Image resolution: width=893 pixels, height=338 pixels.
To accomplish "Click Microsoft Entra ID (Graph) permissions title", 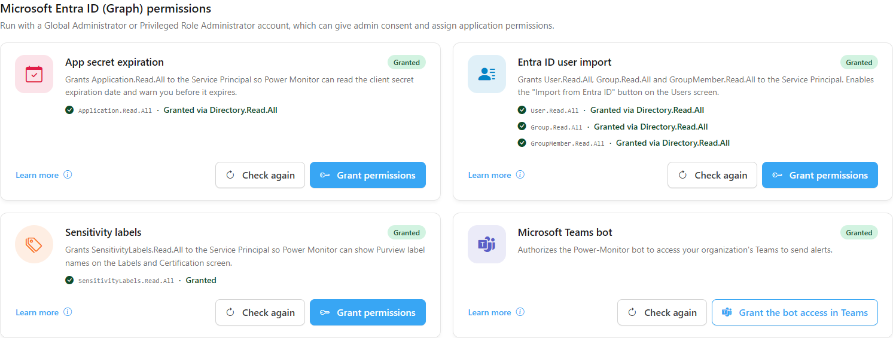I will coord(106,9).
